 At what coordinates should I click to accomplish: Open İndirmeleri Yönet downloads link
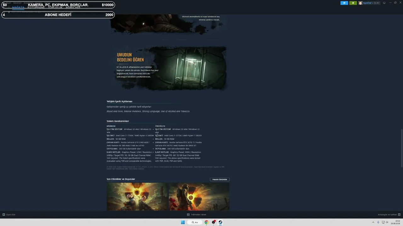[x=199, y=215]
